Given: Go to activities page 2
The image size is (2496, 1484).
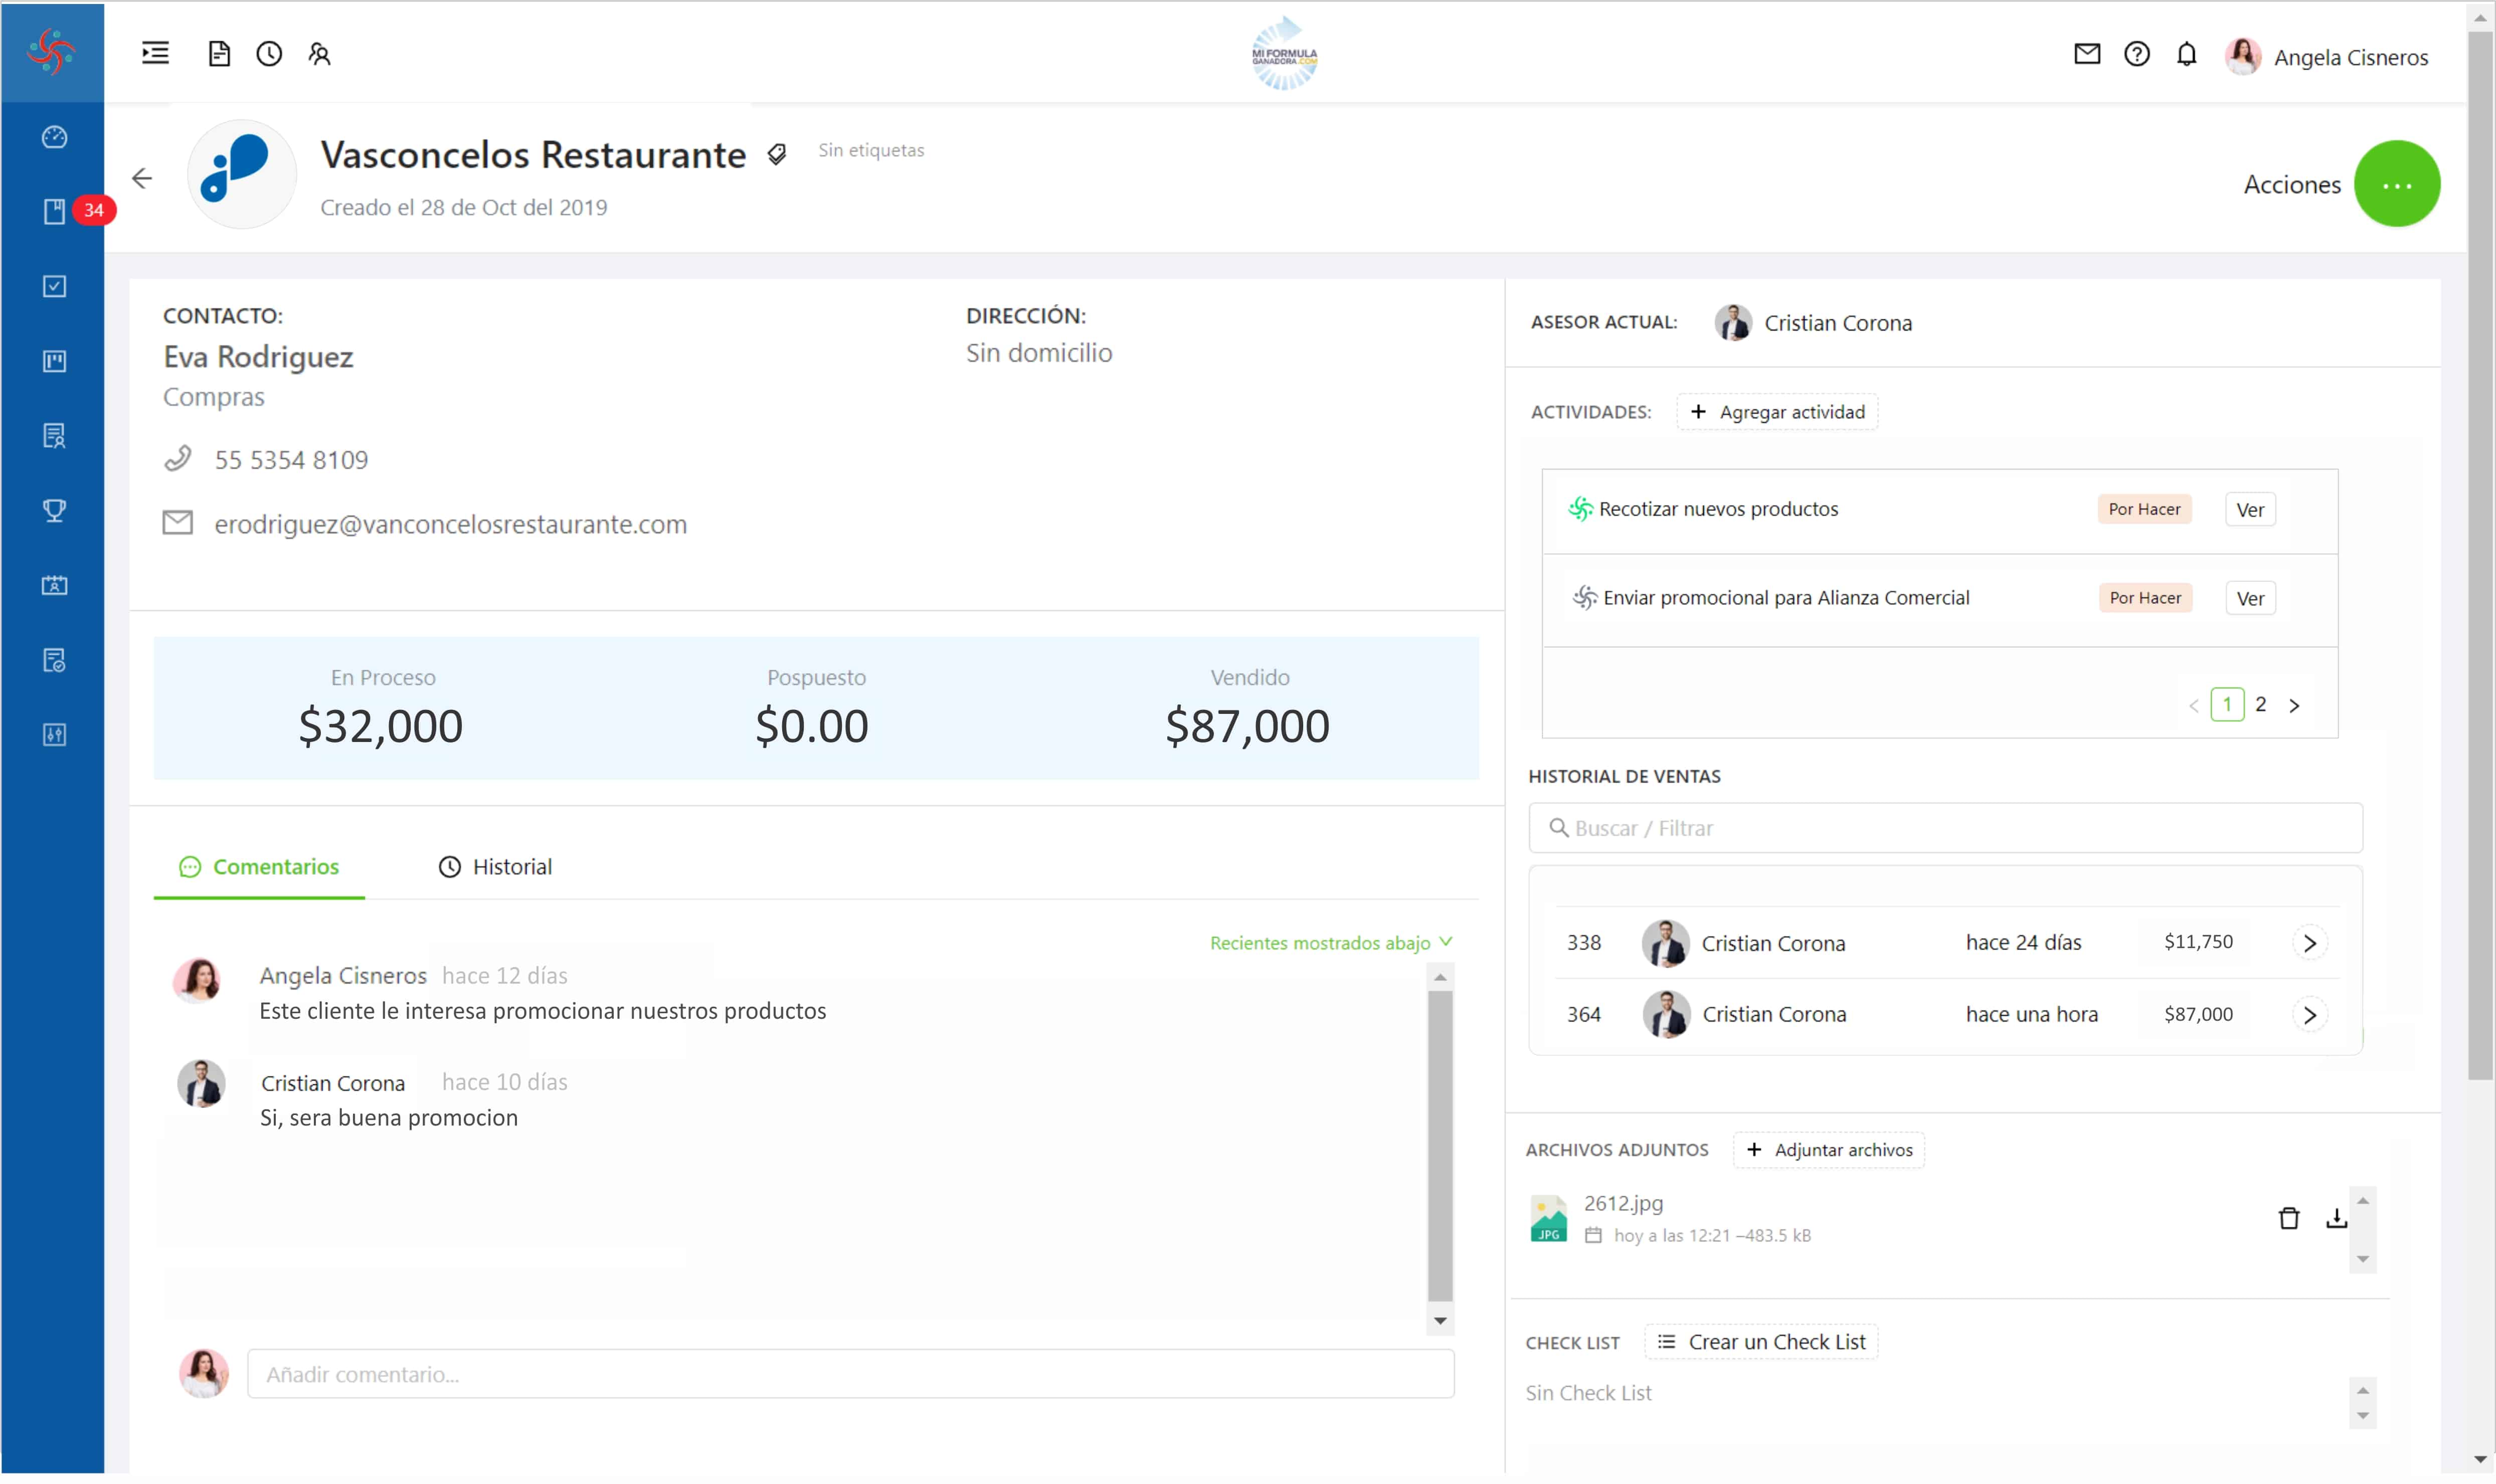Looking at the screenshot, I should point(2260,705).
